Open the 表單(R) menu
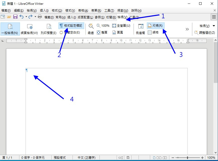218x161 pixels. click(x=96, y=11)
